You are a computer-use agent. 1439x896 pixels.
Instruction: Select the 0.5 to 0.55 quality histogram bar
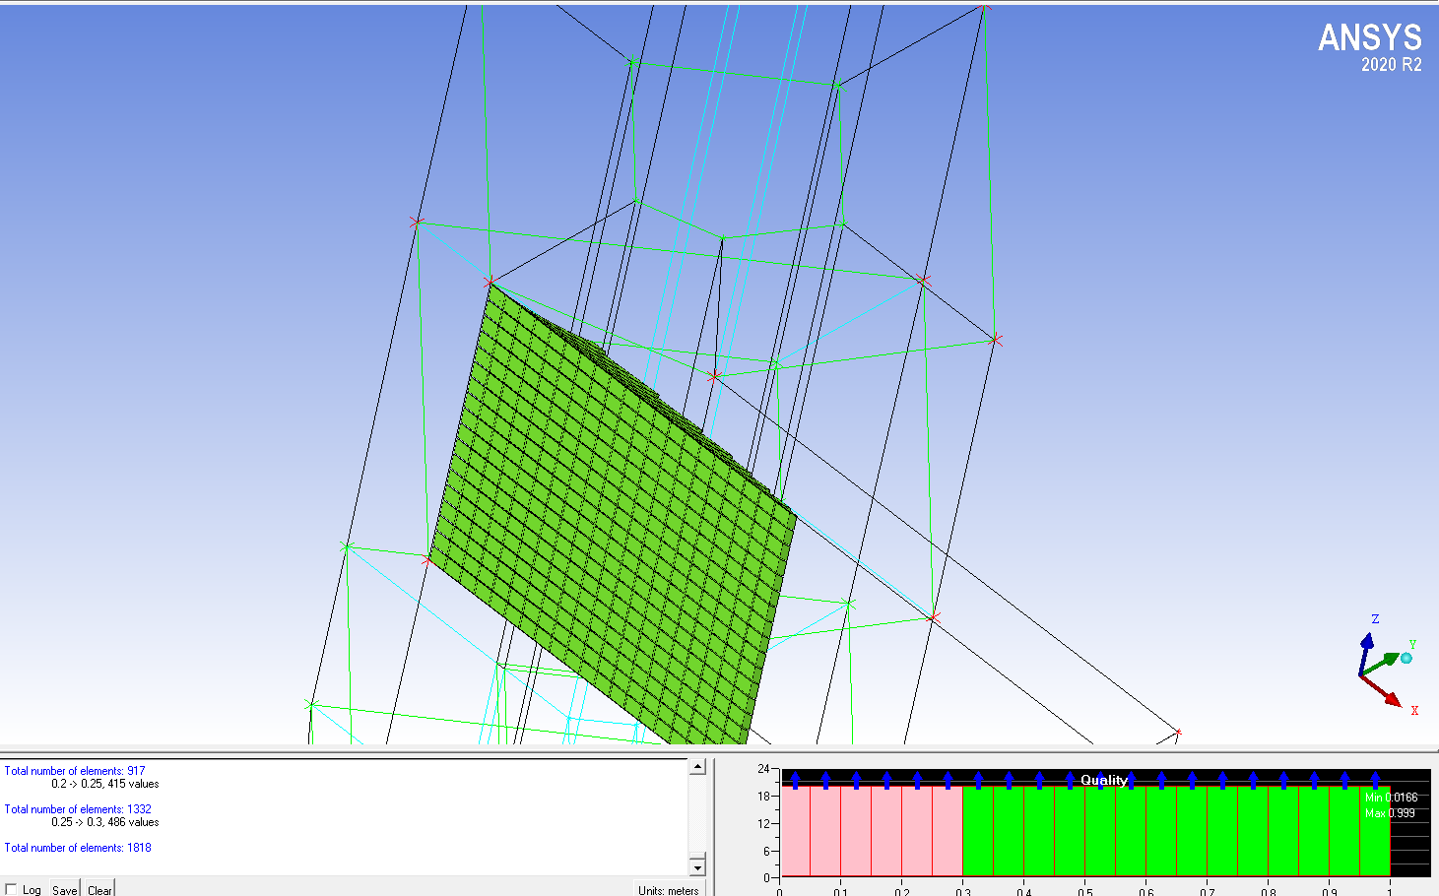pyautogui.click(x=1100, y=830)
